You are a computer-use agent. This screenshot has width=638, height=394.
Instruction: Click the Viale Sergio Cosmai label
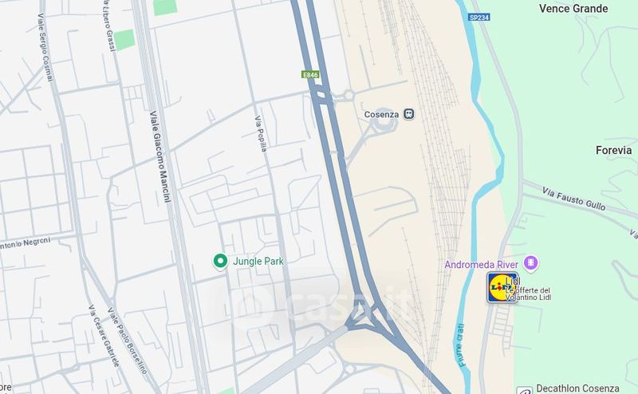pos(45,47)
